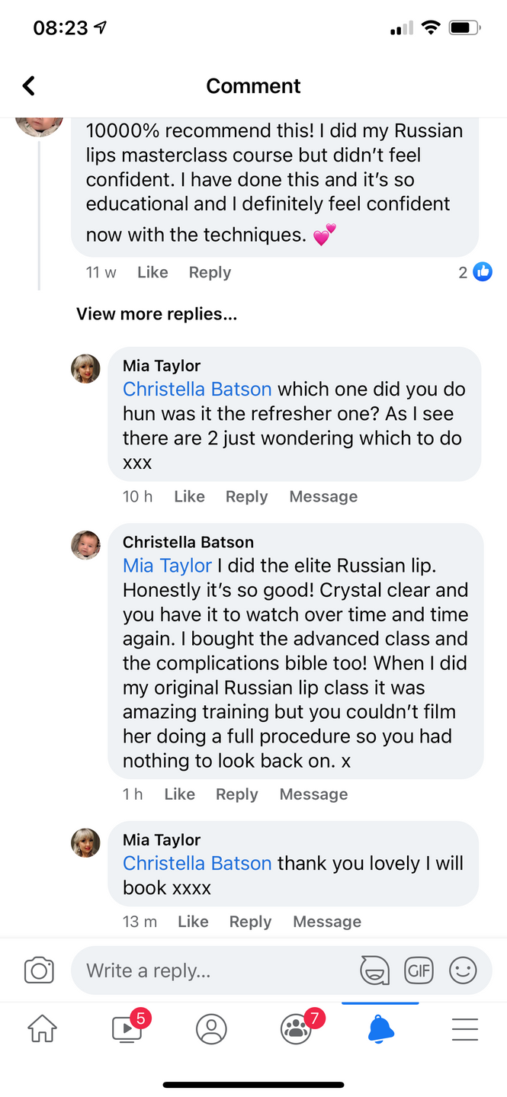Image resolution: width=507 pixels, height=1097 pixels.
Task: Open the Groups tab icon
Action: (297, 1029)
